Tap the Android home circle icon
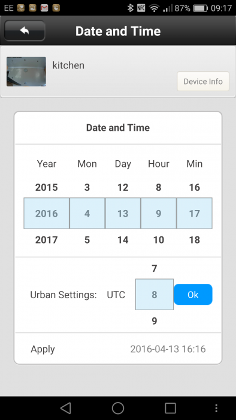This screenshot has height=420, width=236. click(118, 408)
